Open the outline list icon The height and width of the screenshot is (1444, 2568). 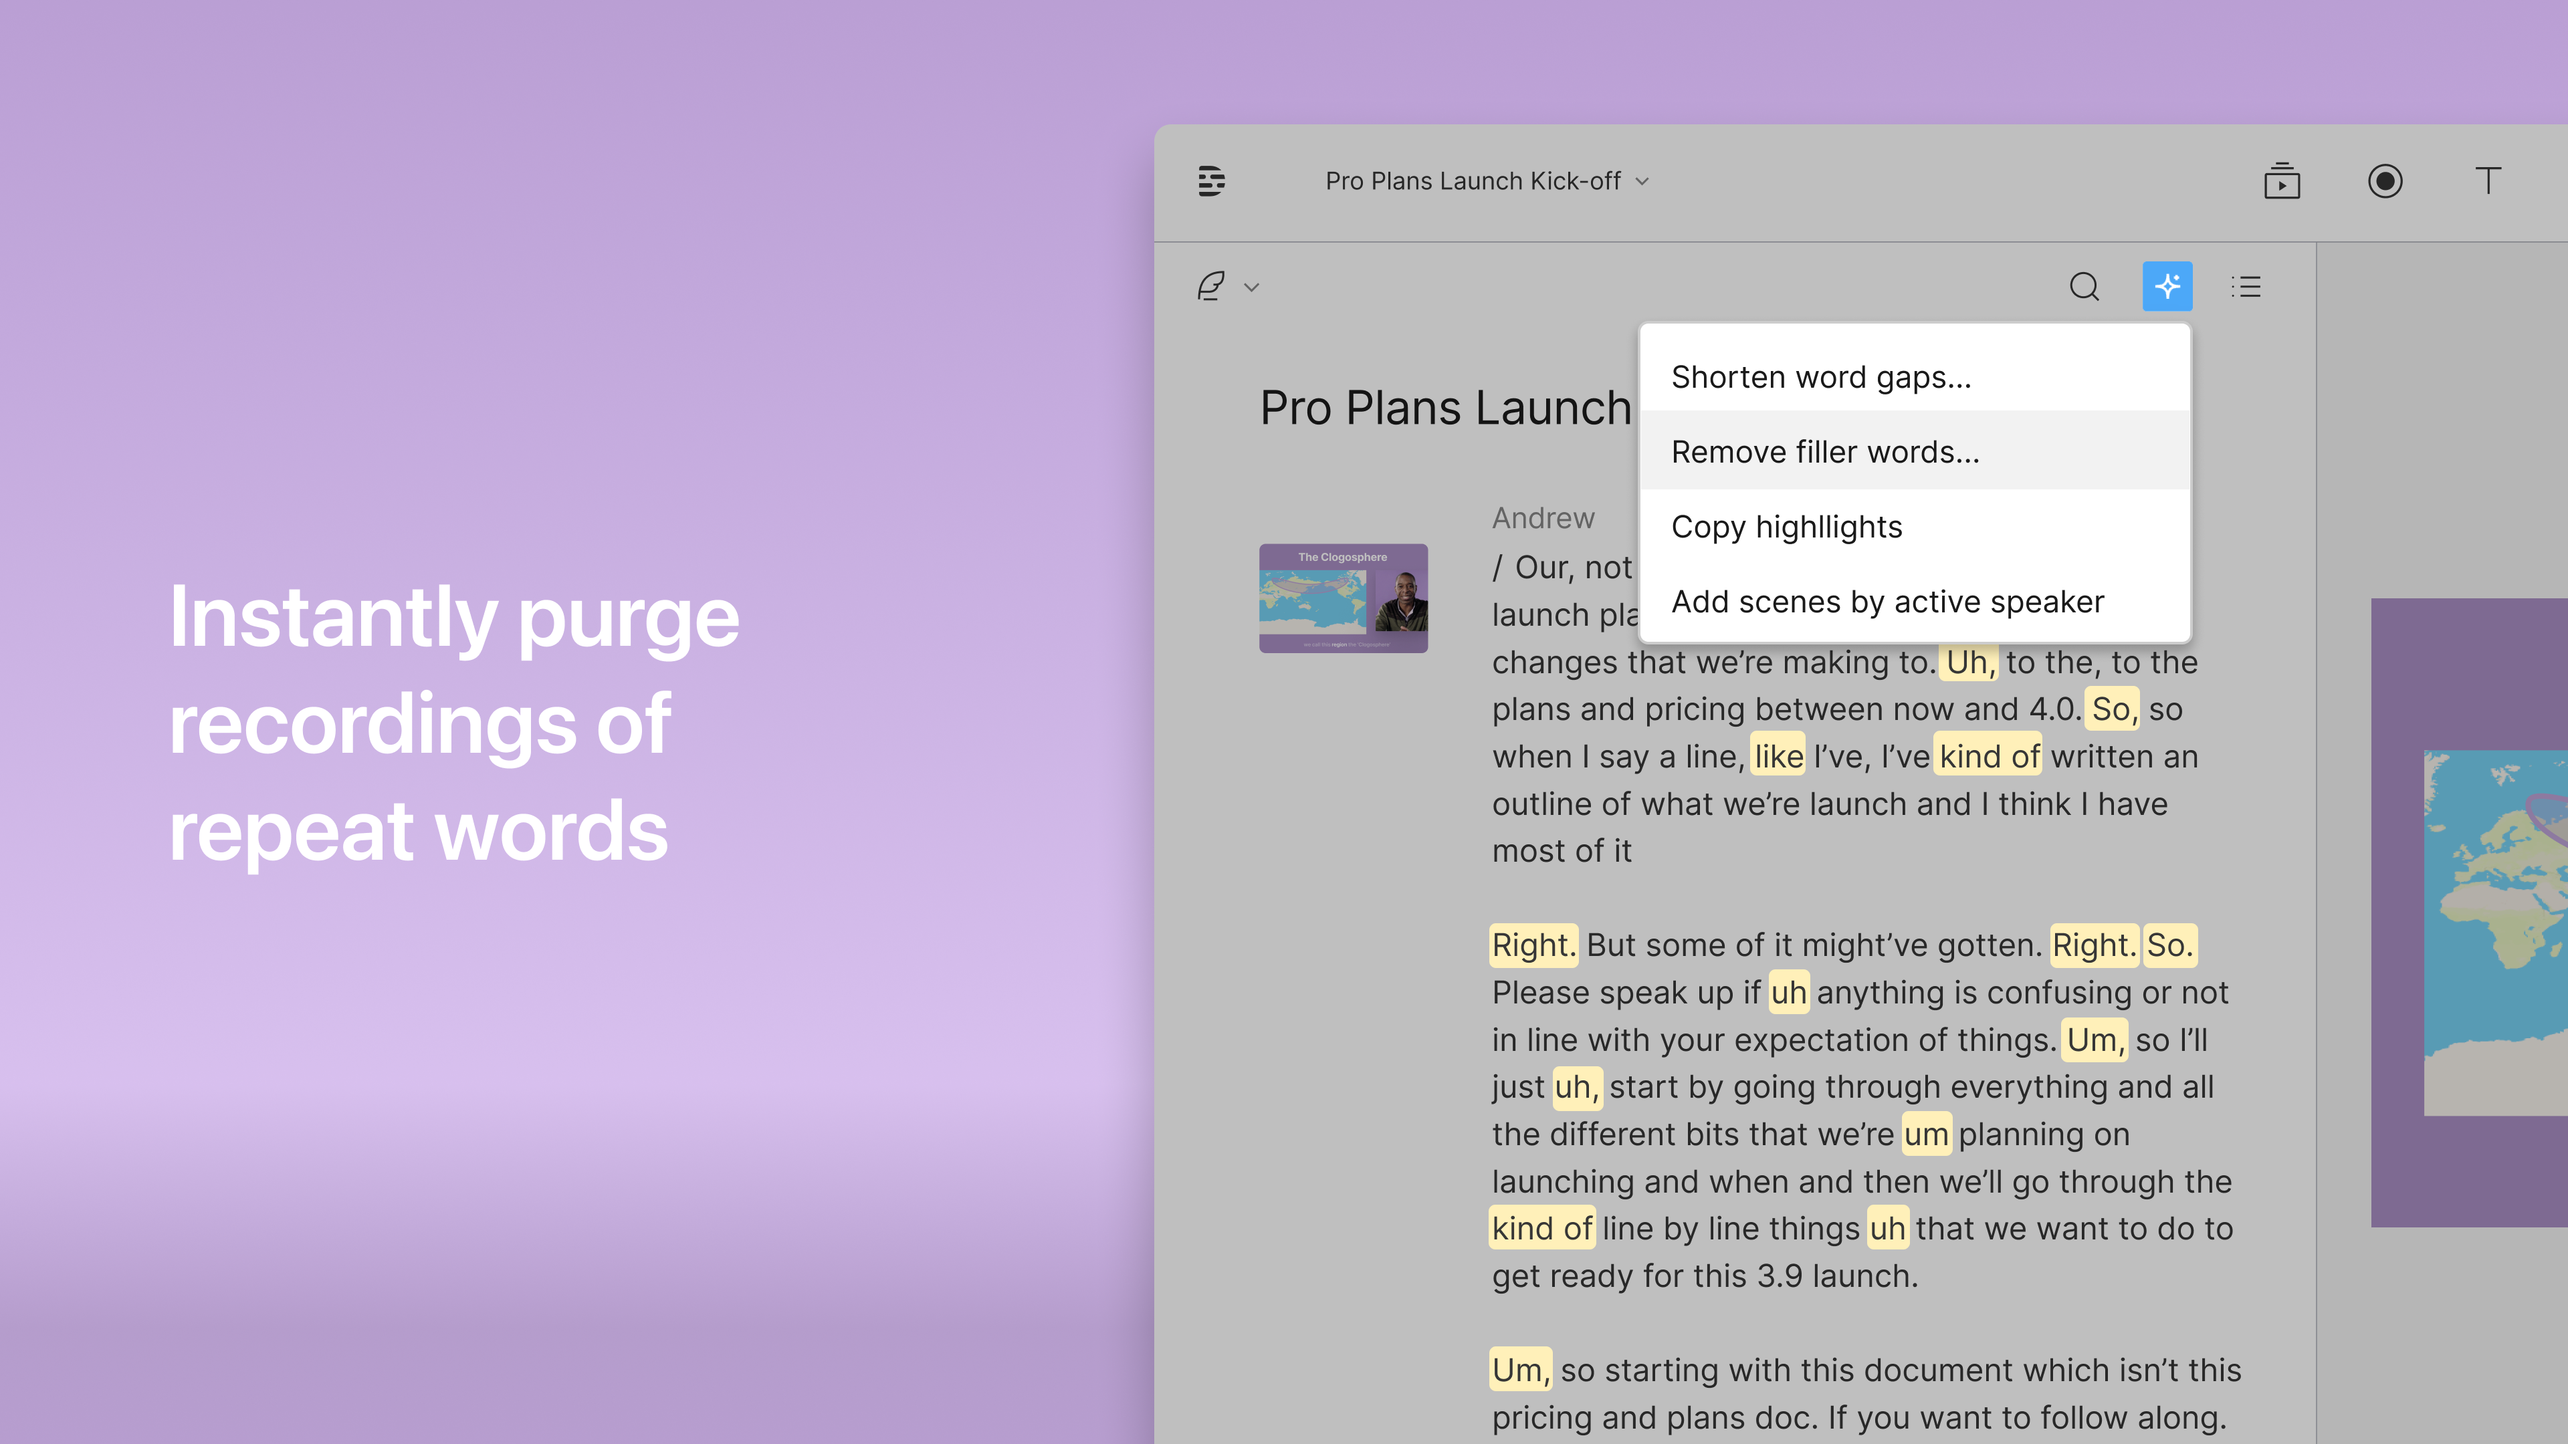2246,287
